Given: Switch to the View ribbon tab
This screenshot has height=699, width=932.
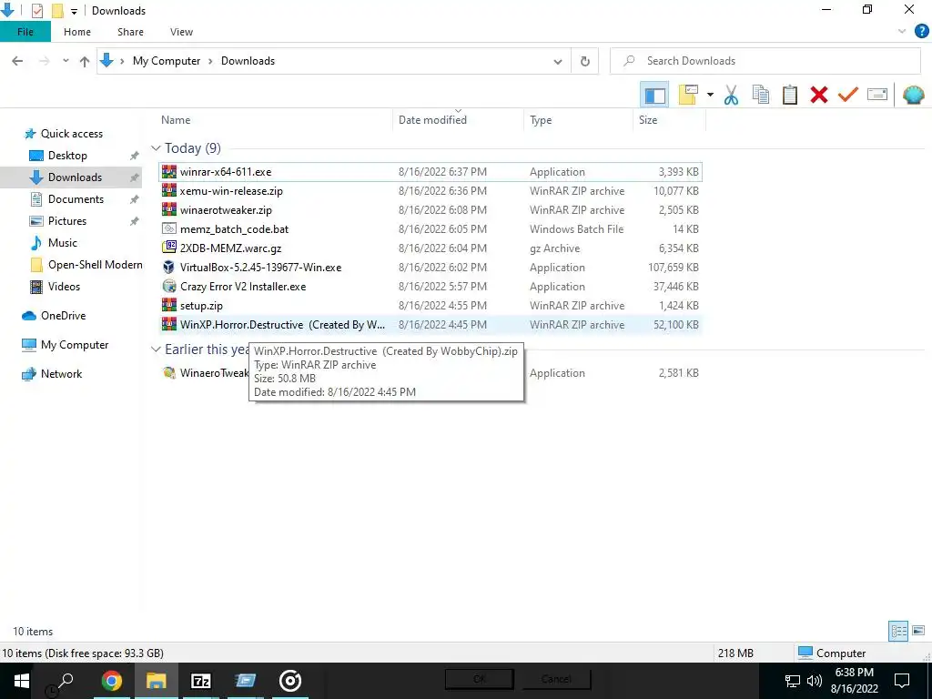Looking at the screenshot, I should (x=181, y=32).
